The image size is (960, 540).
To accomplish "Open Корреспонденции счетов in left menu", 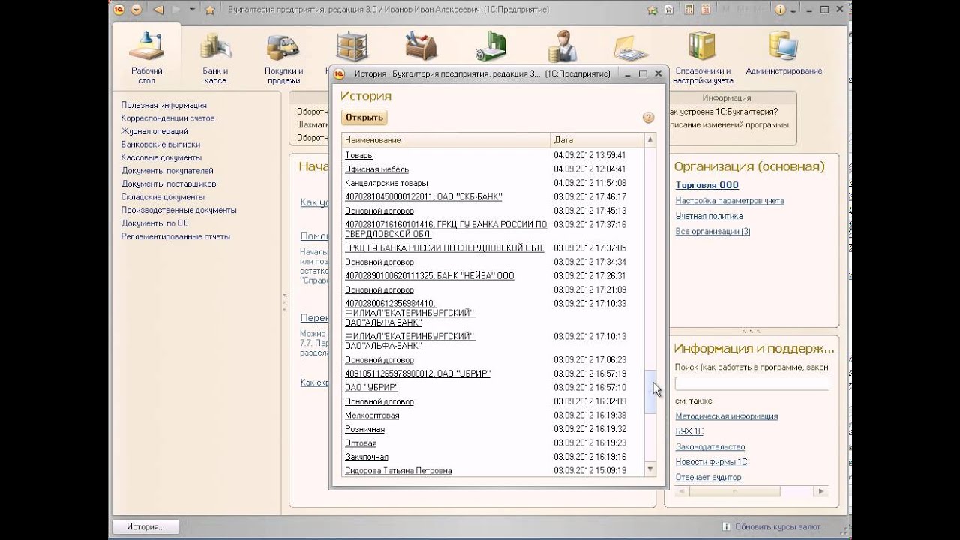I will (168, 118).
